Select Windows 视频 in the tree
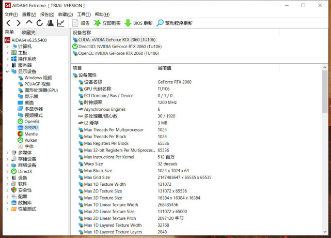This screenshot has width=331, height=238. (35, 78)
